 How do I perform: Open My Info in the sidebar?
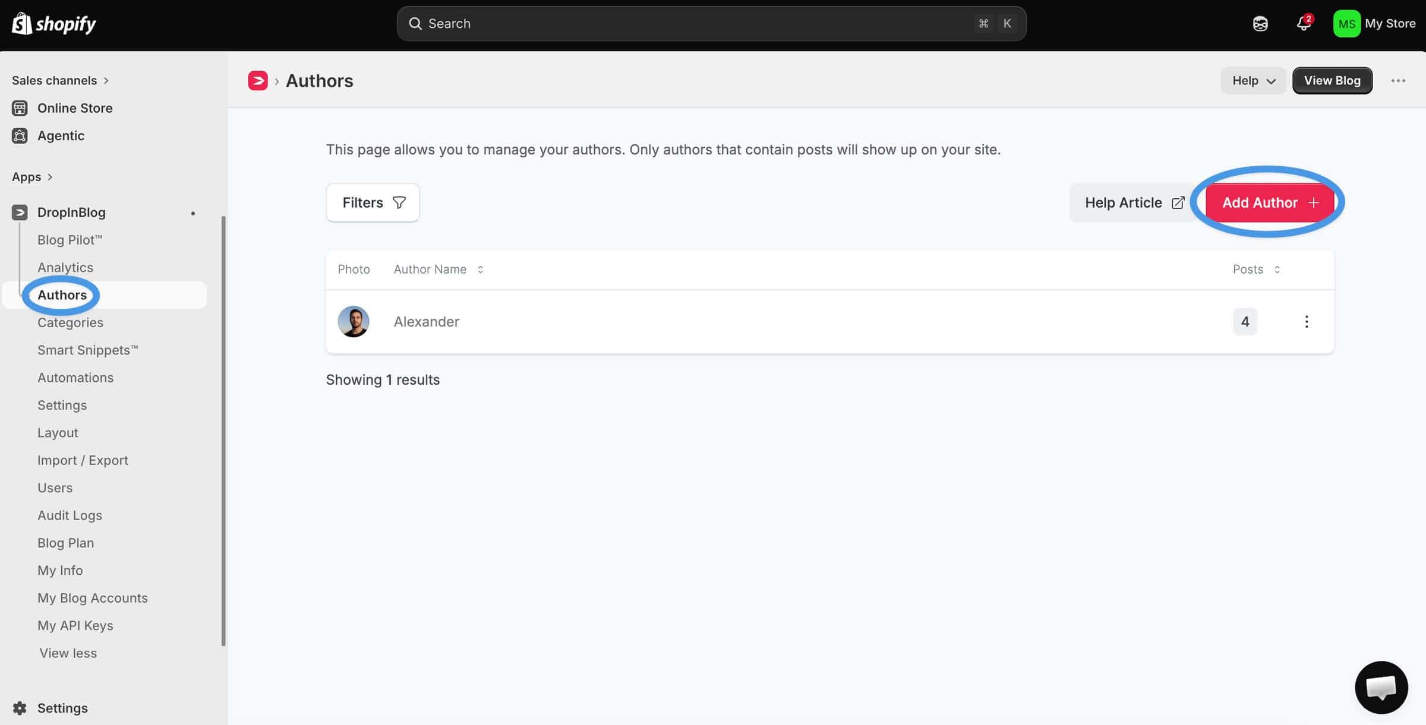tap(60, 571)
